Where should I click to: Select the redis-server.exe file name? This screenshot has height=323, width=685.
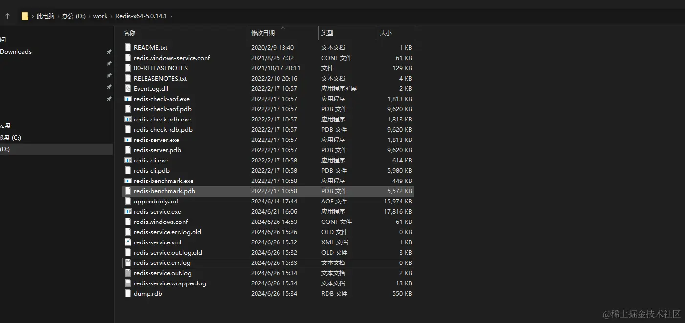click(156, 140)
